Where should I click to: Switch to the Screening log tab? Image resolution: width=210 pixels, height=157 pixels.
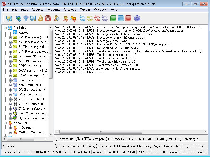click(189, 139)
